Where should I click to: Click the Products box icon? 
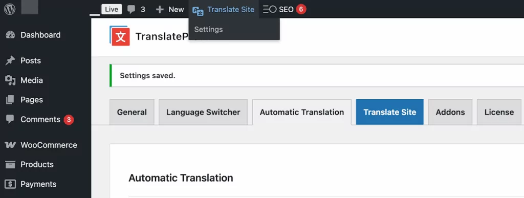[10, 164]
